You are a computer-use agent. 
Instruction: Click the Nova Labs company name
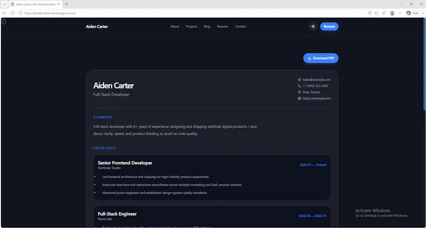105,219
